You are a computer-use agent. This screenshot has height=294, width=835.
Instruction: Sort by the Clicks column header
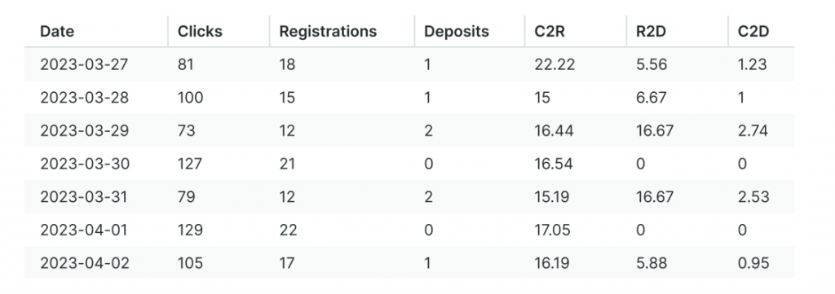tap(200, 32)
